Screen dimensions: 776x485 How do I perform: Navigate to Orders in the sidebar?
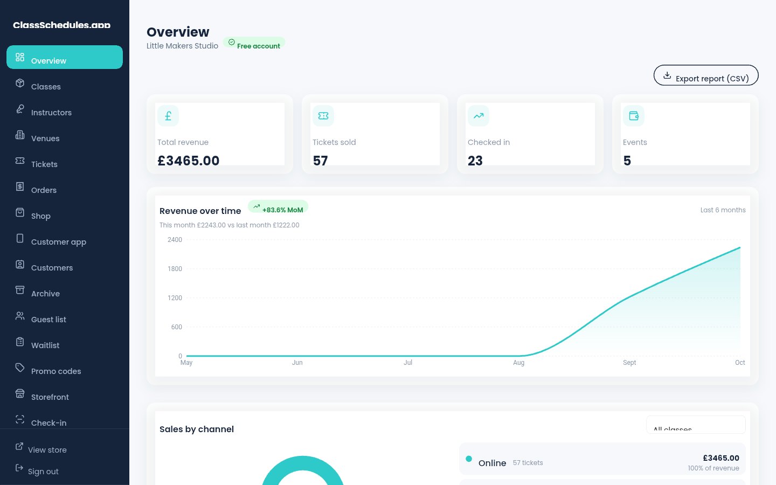coord(65,186)
